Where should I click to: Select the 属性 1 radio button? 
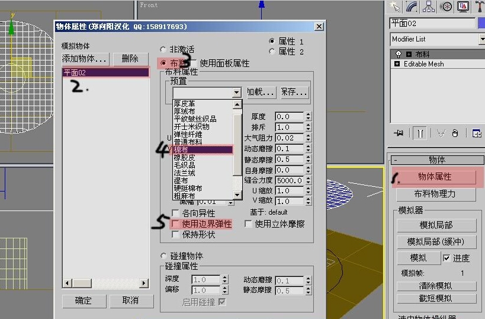coord(272,41)
